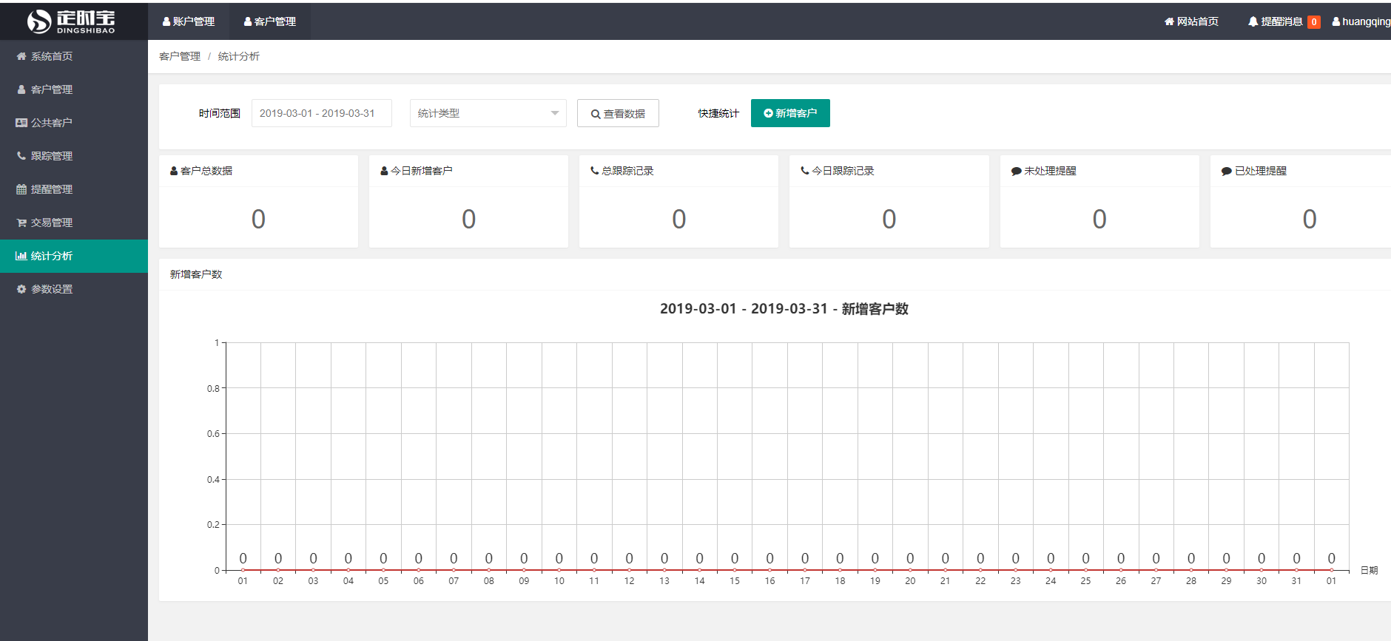Click the 新增客户数 panel heading
The image size is (1391, 641).
(196, 274)
